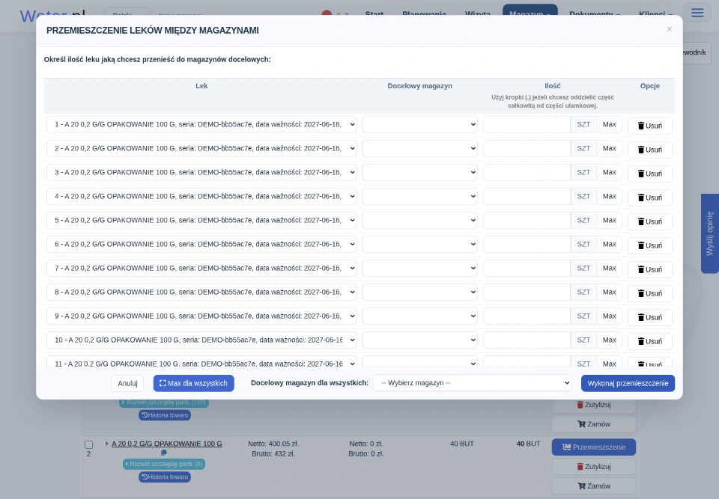Click Usuń in row 6
Viewport: 719px width, 499px height.
click(650, 245)
